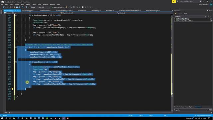Open the Window menu

(52, 4)
